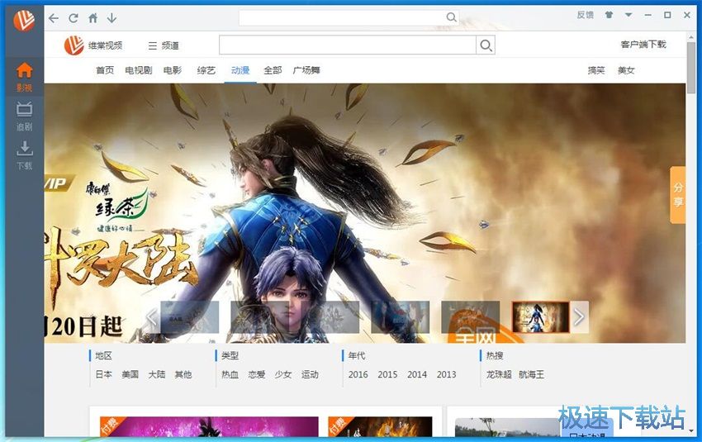Open the skin (shirt) icon
The image size is (702, 442).
(609, 15)
